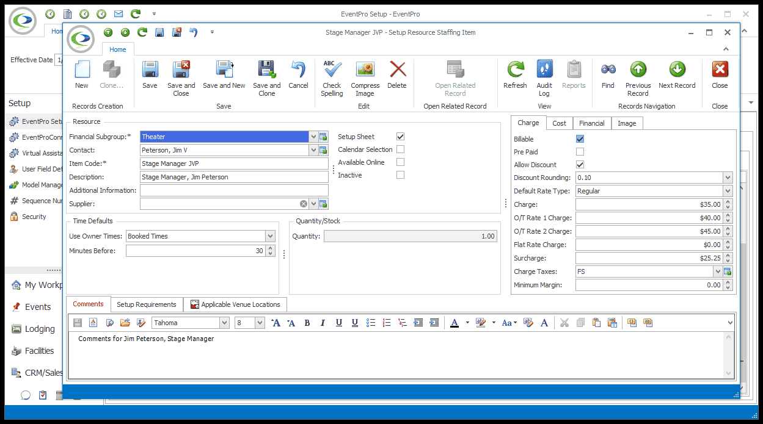The height and width of the screenshot is (424, 763).
Task: Collapse the ribbon with chevron
Action: pyautogui.click(x=726, y=49)
